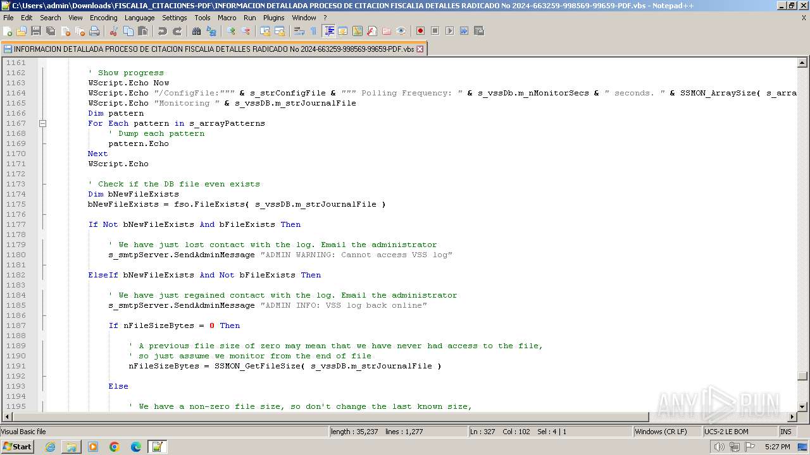This screenshot has width=810, height=455.
Task: Run macro multiple times icon
Action: pyautogui.click(x=464, y=31)
